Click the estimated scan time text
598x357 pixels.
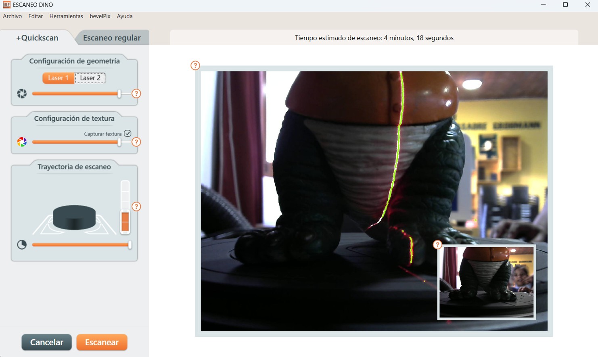[x=374, y=38]
